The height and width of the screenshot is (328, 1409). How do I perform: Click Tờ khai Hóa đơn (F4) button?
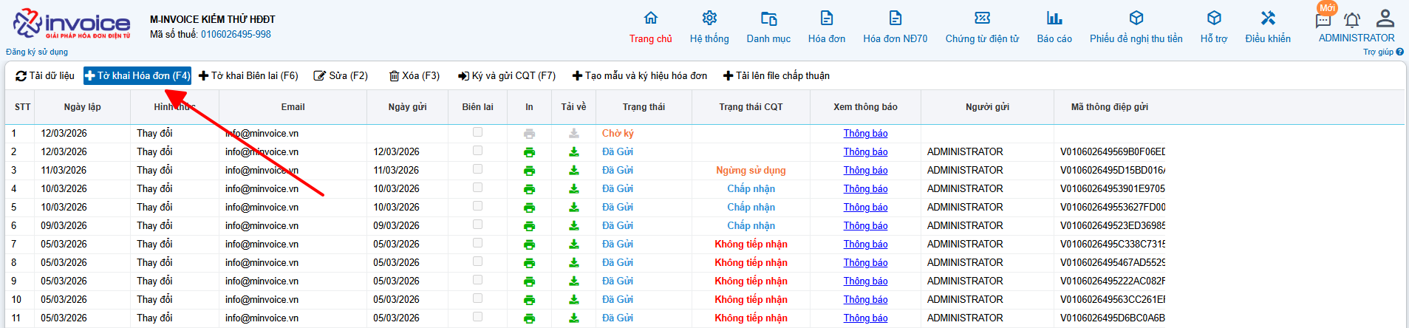click(137, 75)
